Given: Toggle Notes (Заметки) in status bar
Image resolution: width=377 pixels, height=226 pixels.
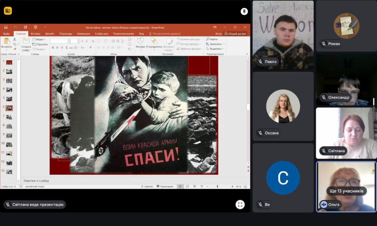Looking at the screenshot, I should [147, 187].
